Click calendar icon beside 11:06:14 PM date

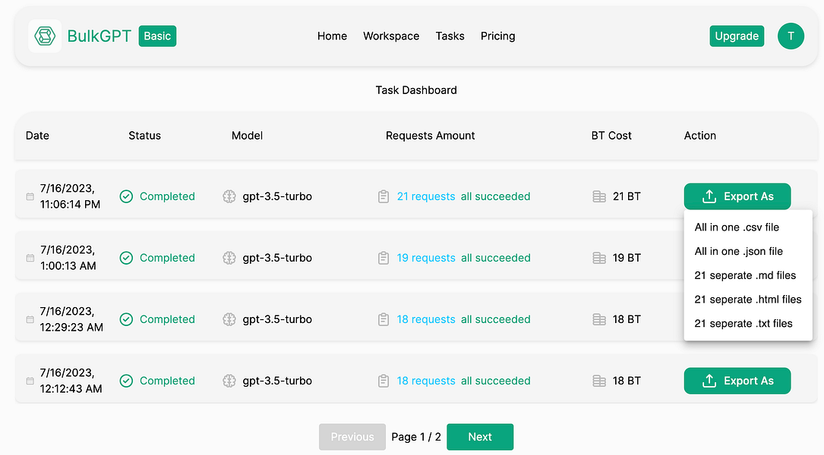pos(30,196)
